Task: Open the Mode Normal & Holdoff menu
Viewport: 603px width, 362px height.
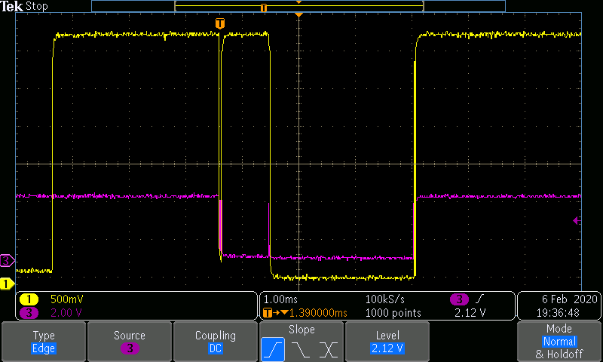Action: coord(559,342)
